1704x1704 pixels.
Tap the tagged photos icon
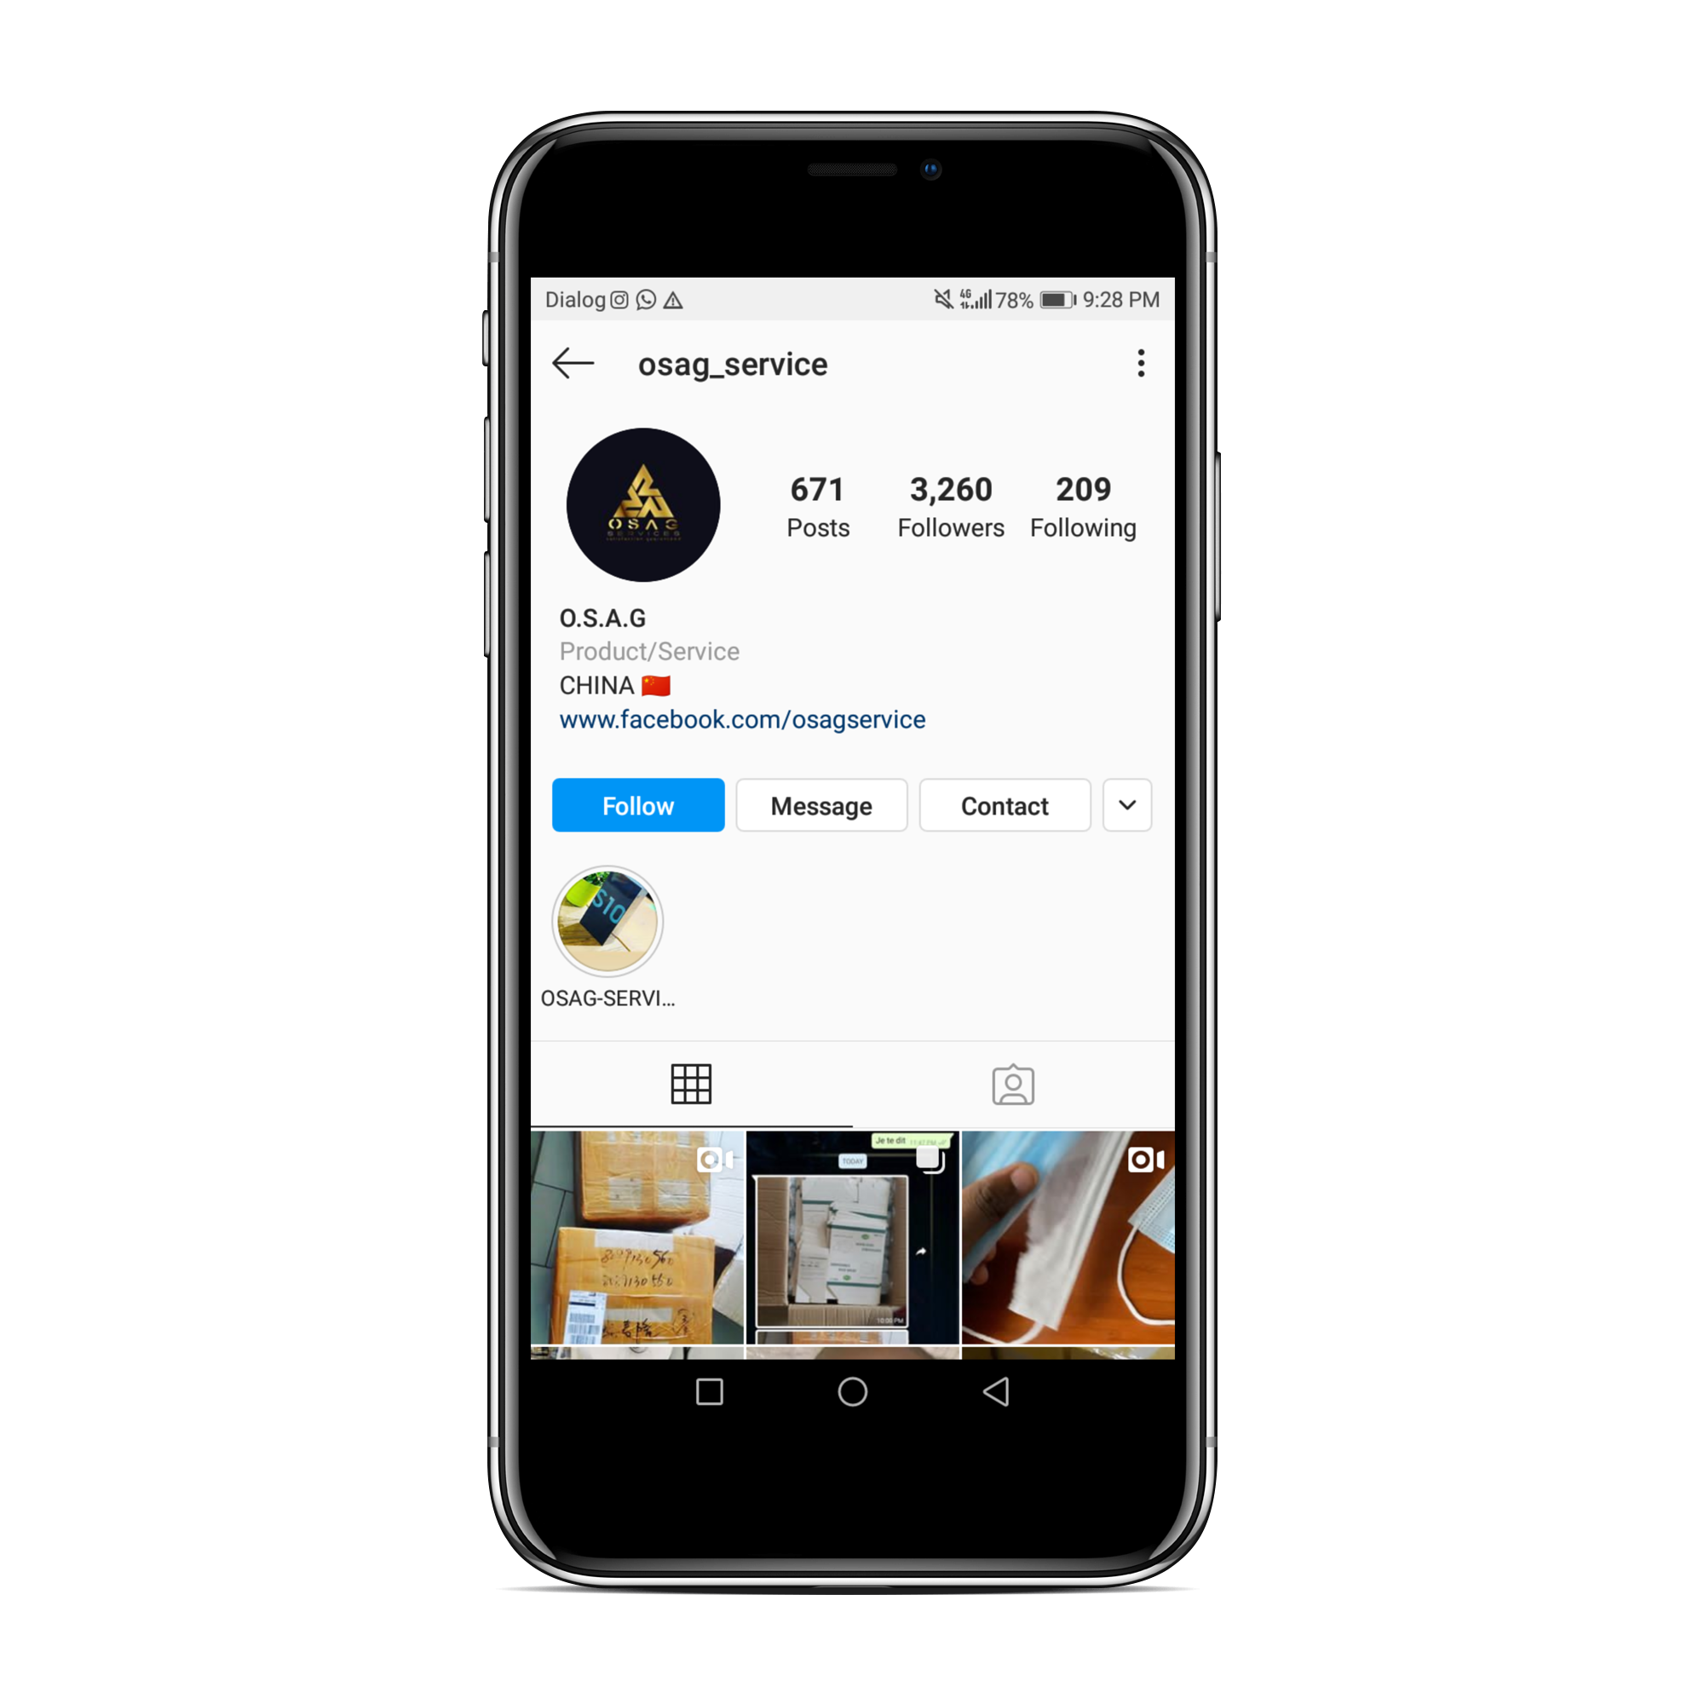(x=1013, y=1083)
